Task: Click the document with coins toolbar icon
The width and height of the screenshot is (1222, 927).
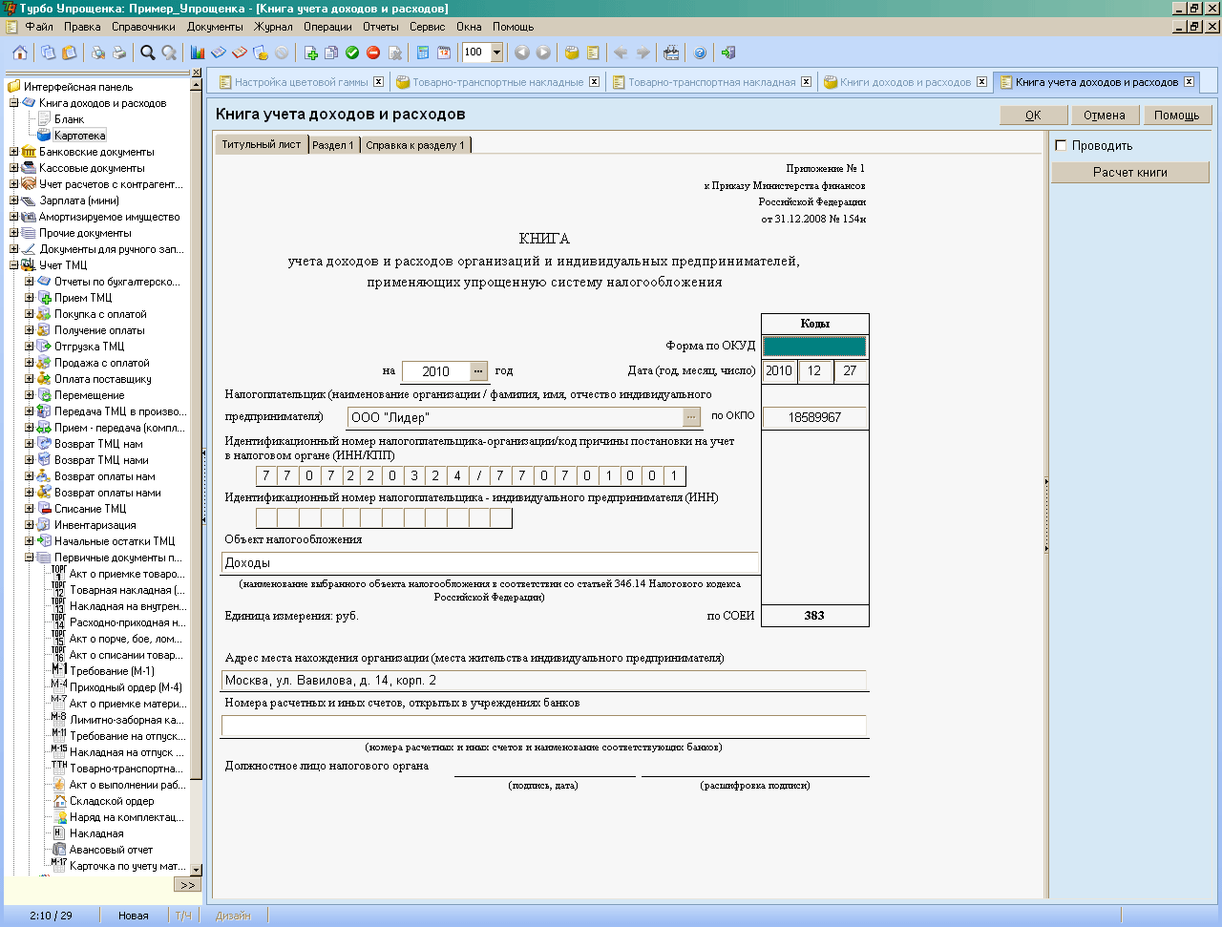Action: click(261, 53)
